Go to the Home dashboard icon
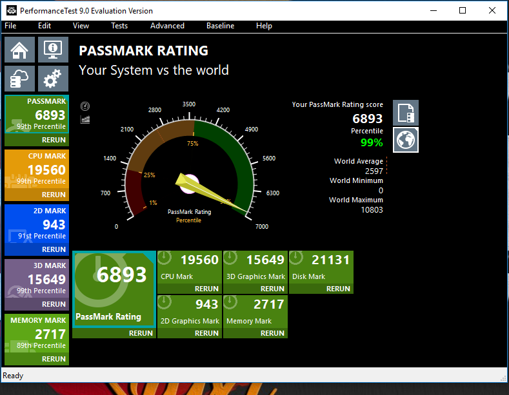This screenshot has width=509, height=395. (x=19, y=50)
